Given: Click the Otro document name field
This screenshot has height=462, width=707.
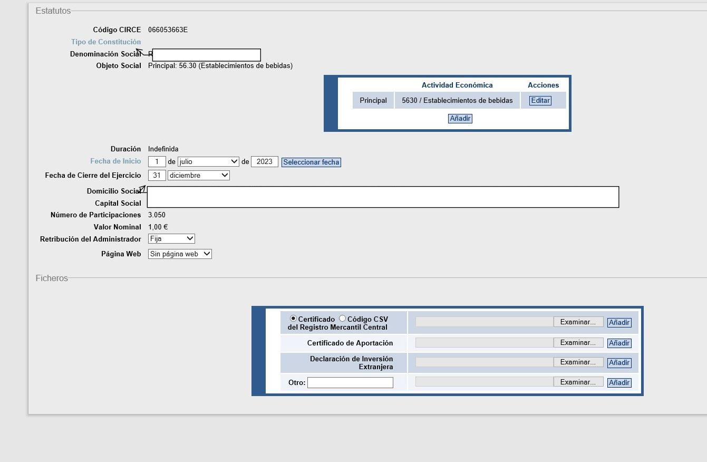Looking at the screenshot, I should 350,383.
